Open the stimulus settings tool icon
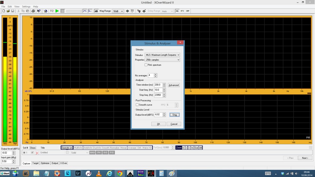The width and height of the screenshot is (315, 177). [x=46, y=11]
